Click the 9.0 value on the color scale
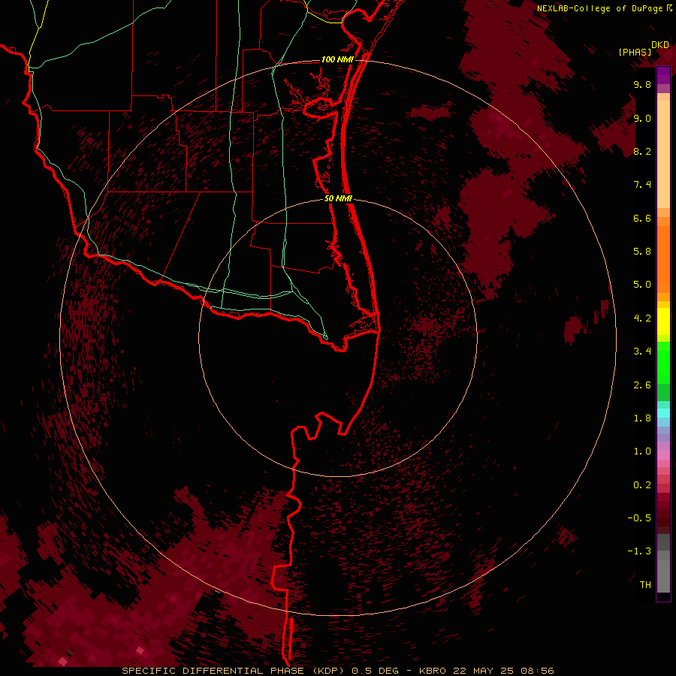The height and width of the screenshot is (676, 676). (x=642, y=118)
